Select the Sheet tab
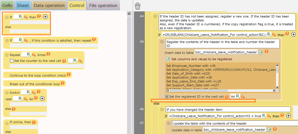Image resolution: width=298 pixels, height=134 pixels. (x=23, y=5)
